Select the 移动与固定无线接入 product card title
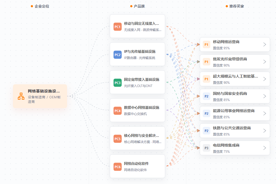This screenshot has width=276, height=184. coord(141,23)
